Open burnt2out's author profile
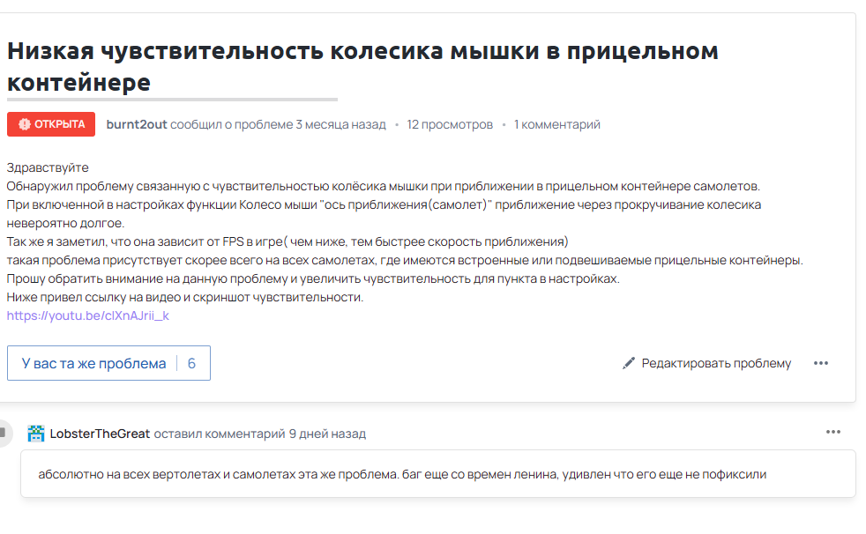Viewport: 866px width, 534px height. [137, 124]
